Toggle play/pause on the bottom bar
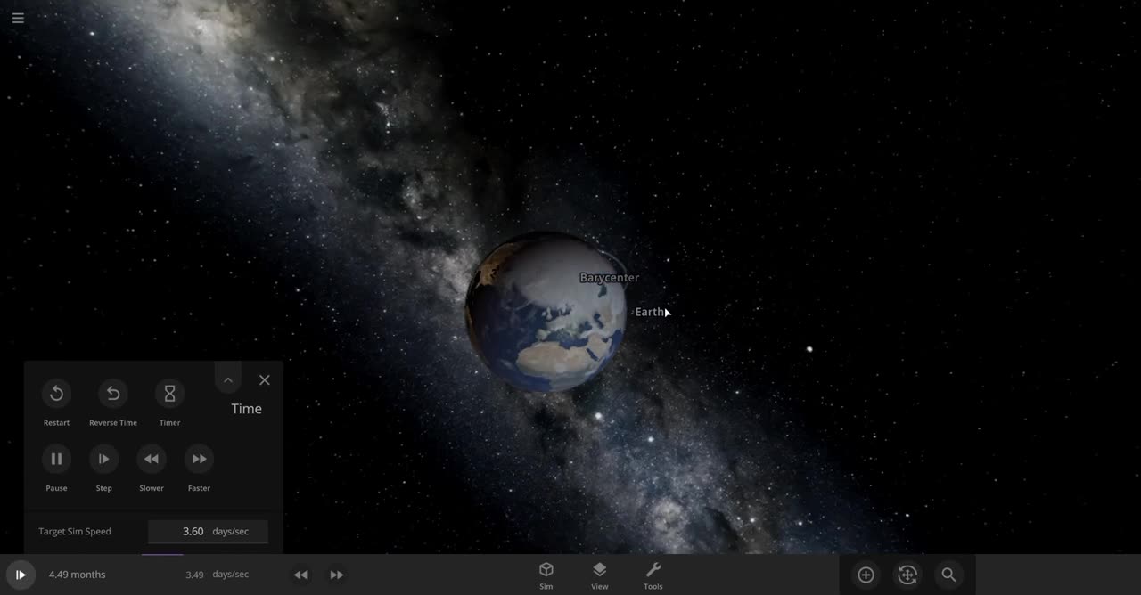This screenshot has width=1141, height=595. pos(20,575)
